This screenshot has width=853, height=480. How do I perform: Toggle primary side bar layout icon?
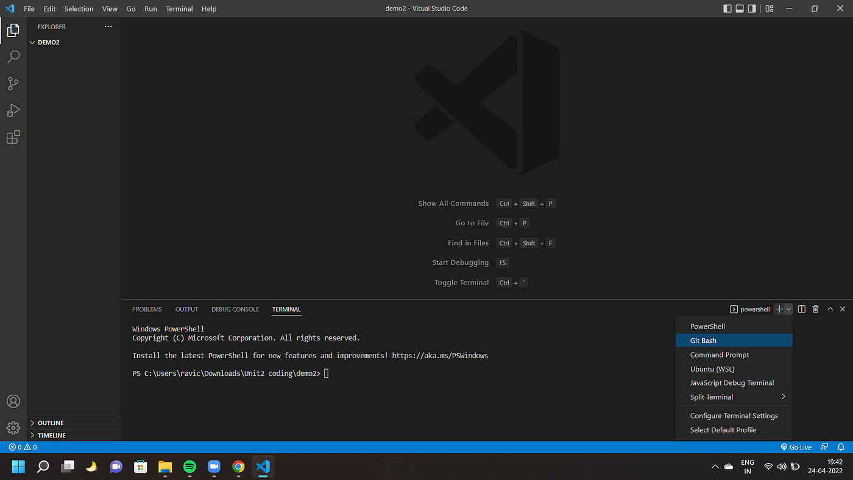click(x=727, y=9)
